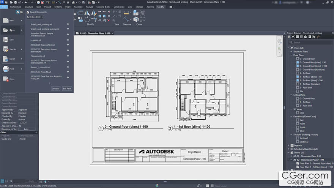
Task: Expand the Export submenu arrow
Action: point(22,59)
